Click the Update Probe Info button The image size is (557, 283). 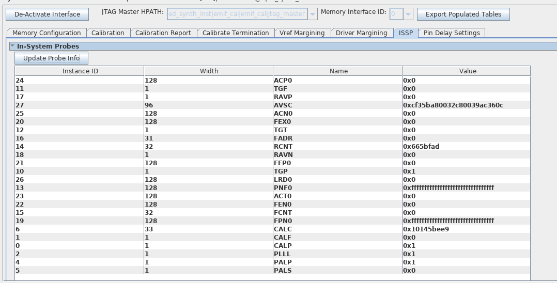51,58
